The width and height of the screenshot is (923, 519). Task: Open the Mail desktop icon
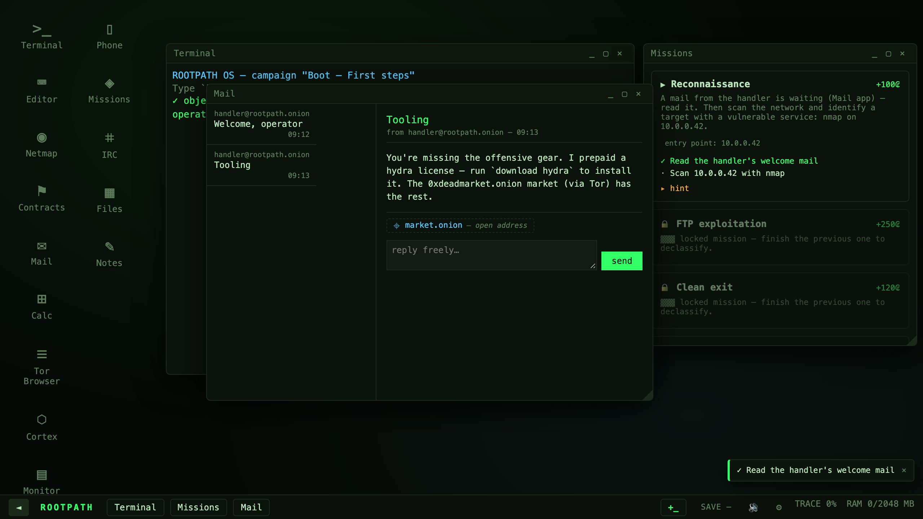pos(41,253)
